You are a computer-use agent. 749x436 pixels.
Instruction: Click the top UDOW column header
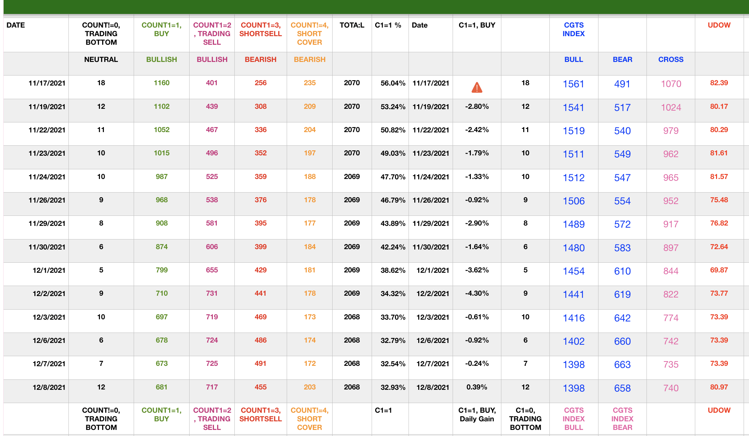point(719,25)
